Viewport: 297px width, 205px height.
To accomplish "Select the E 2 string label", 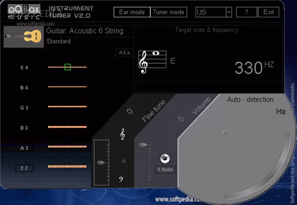I will 24,168.
